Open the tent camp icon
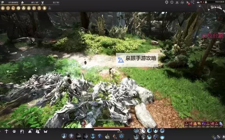The height and width of the screenshot is (140, 225). 30,131
